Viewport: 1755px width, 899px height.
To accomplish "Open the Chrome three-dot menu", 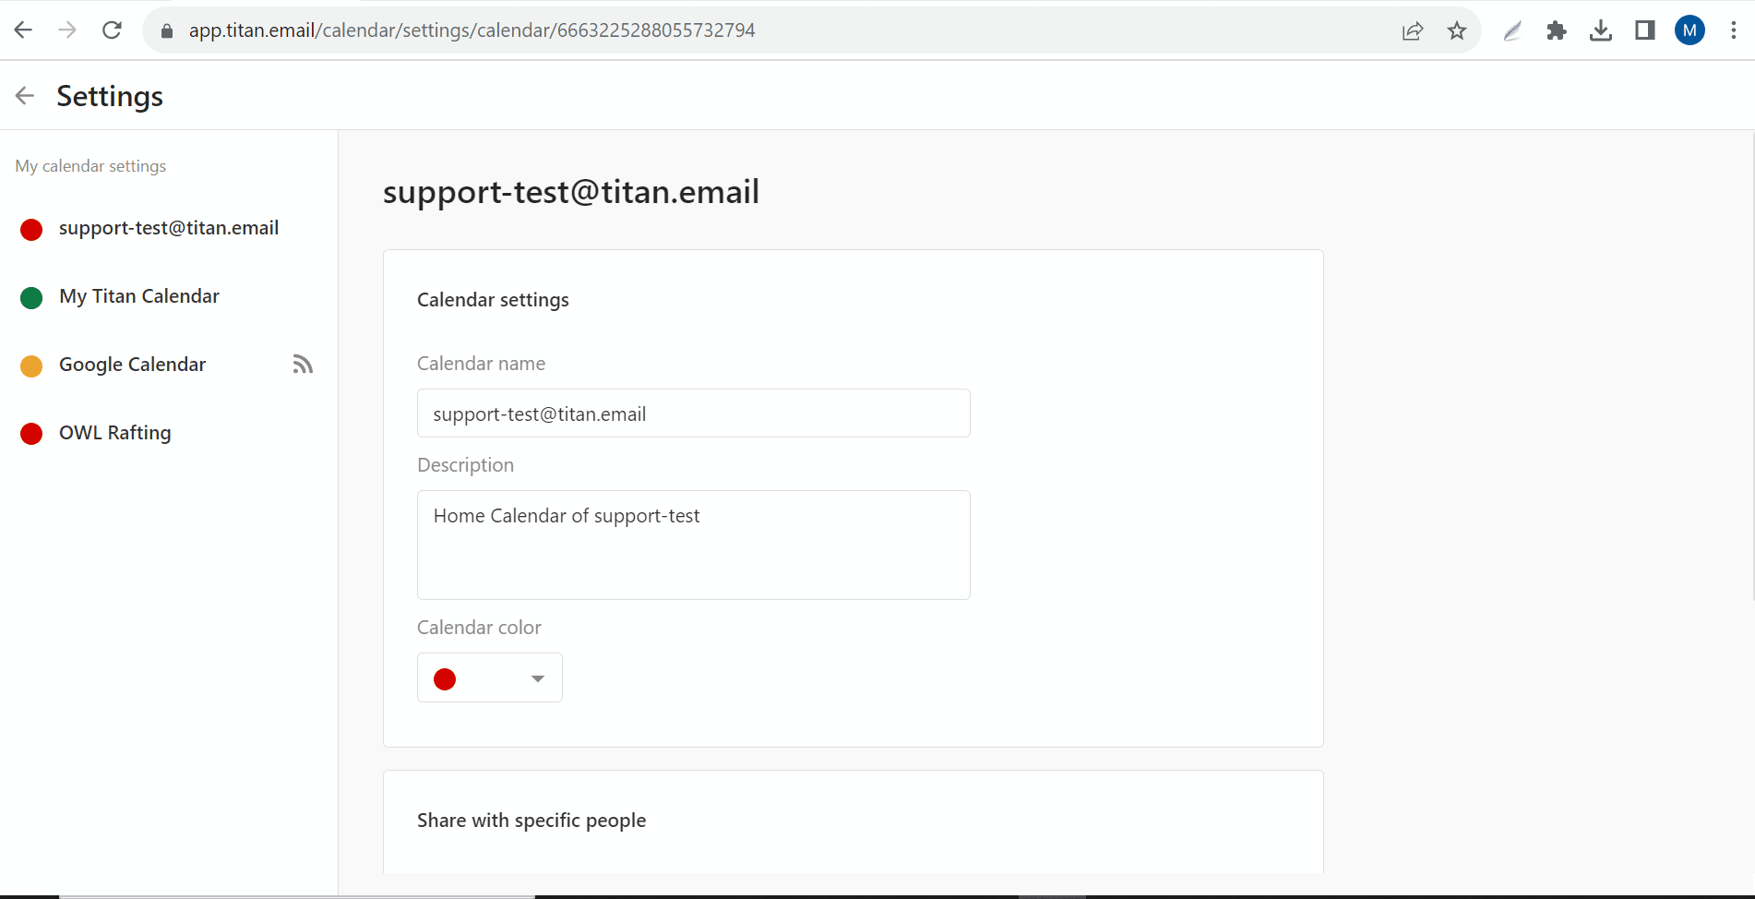I will (x=1734, y=30).
